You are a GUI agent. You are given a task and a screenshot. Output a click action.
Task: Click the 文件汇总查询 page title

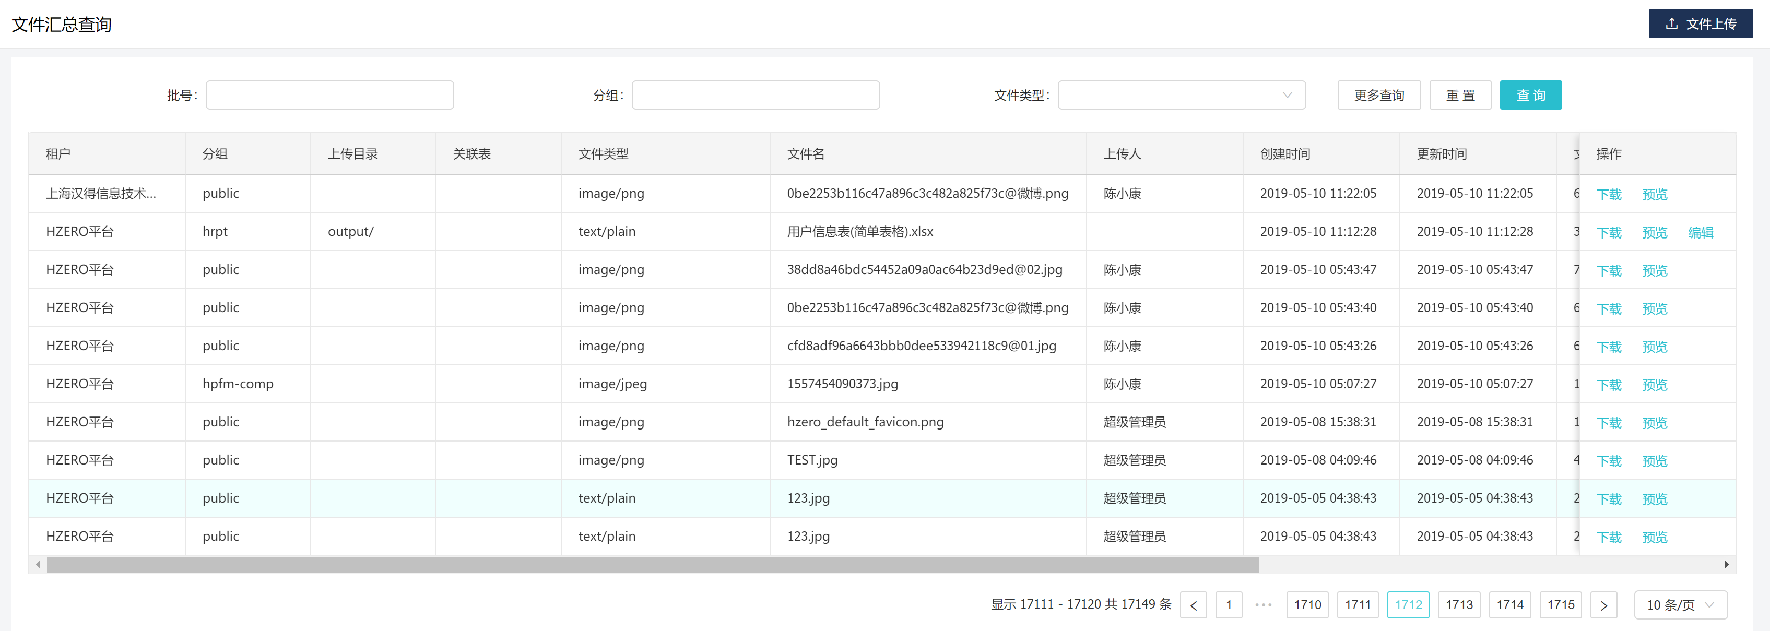pos(62,25)
